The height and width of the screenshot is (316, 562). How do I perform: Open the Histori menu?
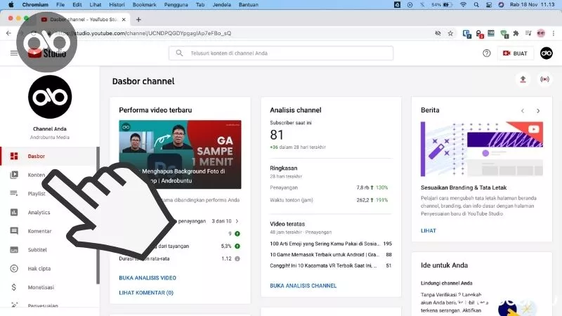[117, 5]
